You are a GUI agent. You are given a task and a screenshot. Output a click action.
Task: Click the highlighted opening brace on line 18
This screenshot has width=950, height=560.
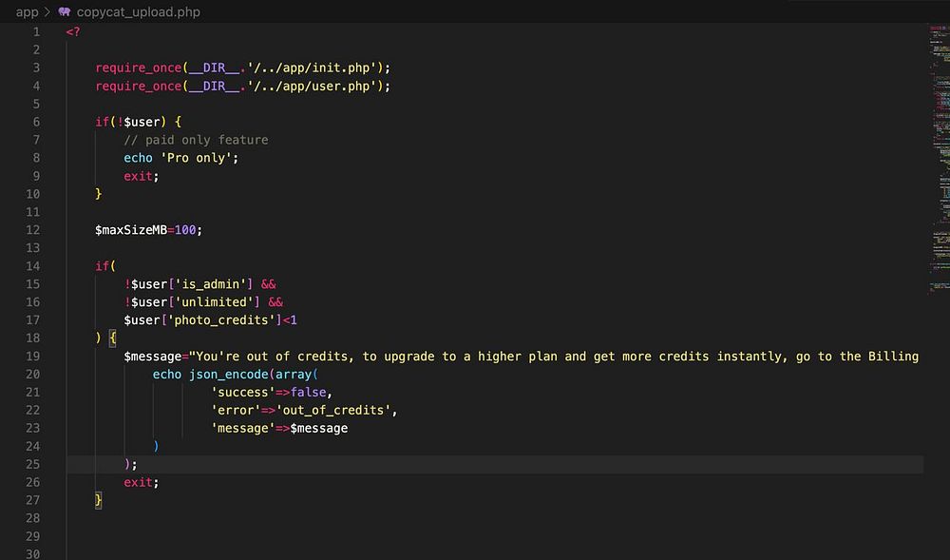point(113,338)
